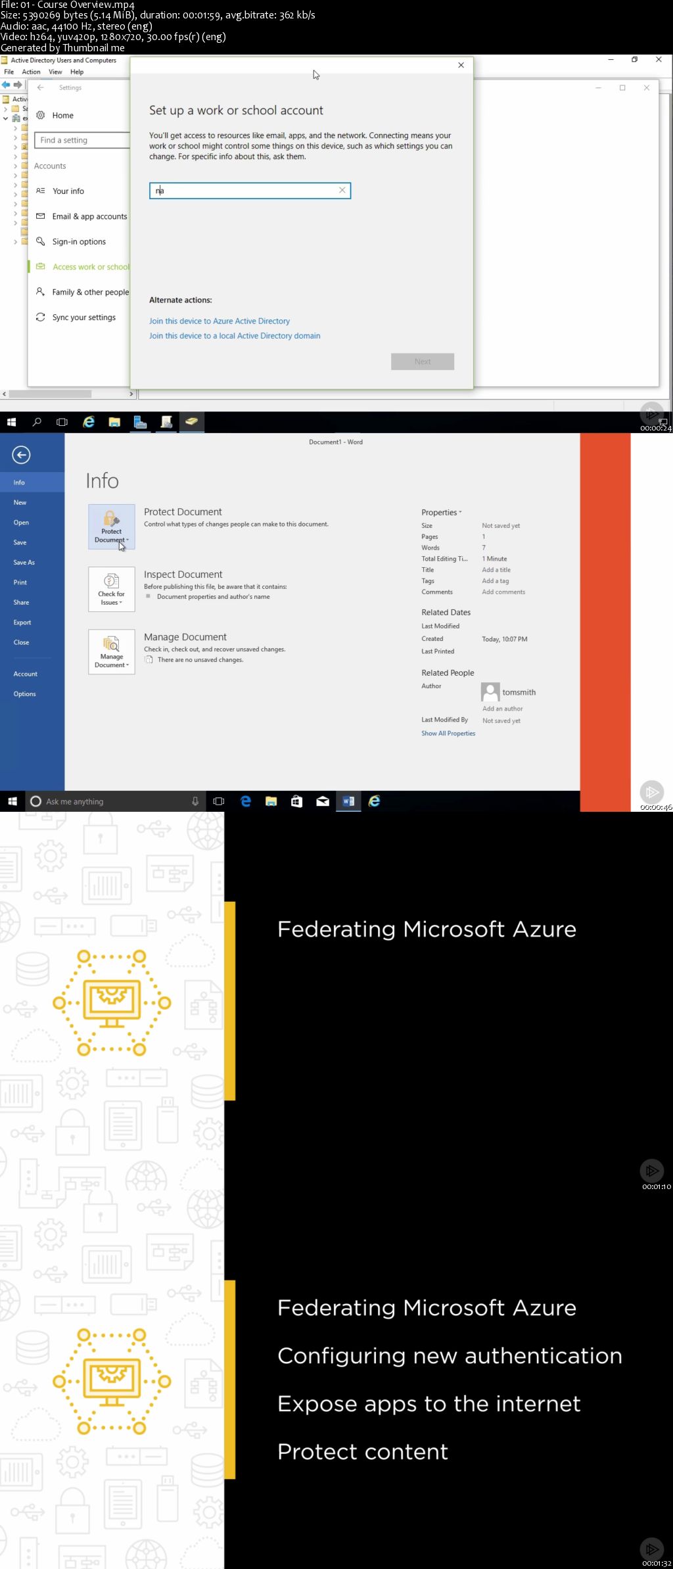Click the Sync your settings icon
The image size is (673, 1569).
pyautogui.click(x=40, y=317)
